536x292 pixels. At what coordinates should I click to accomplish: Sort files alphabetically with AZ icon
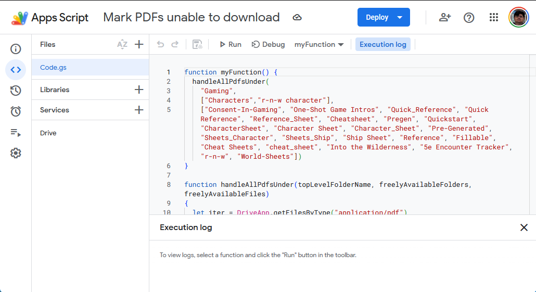122,45
